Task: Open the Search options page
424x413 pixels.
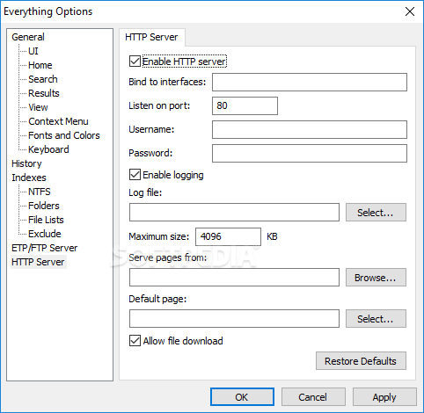Action: pyautogui.click(x=43, y=79)
